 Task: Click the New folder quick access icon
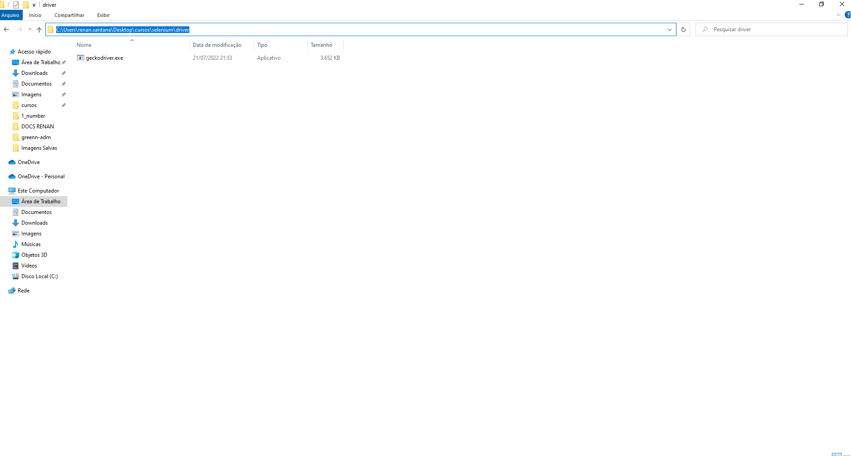(x=26, y=5)
